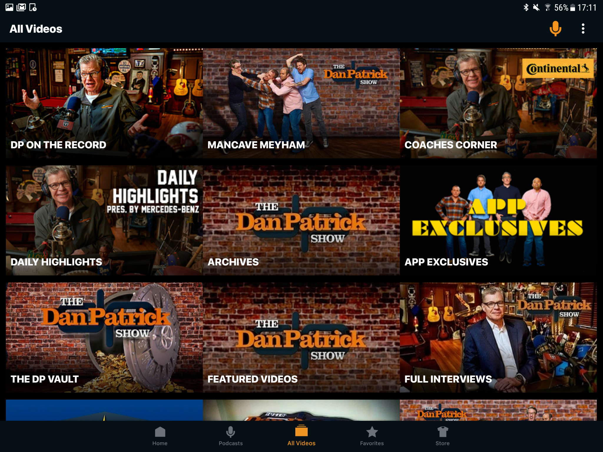The width and height of the screenshot is (603, 452).
Task: Open the Favorites star tab
Action: click(x=372, y=436)
